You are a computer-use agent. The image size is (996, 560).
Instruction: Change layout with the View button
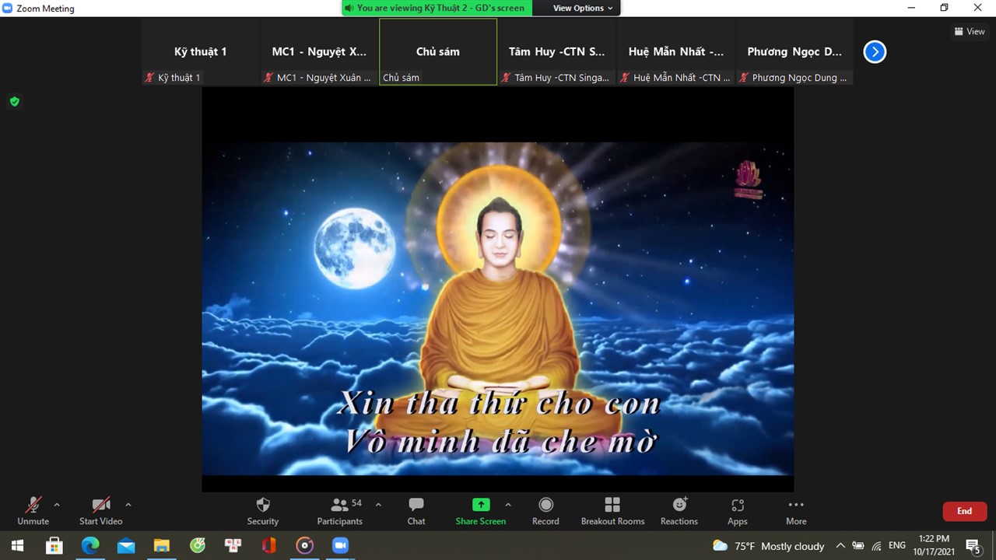click(970, 32)
